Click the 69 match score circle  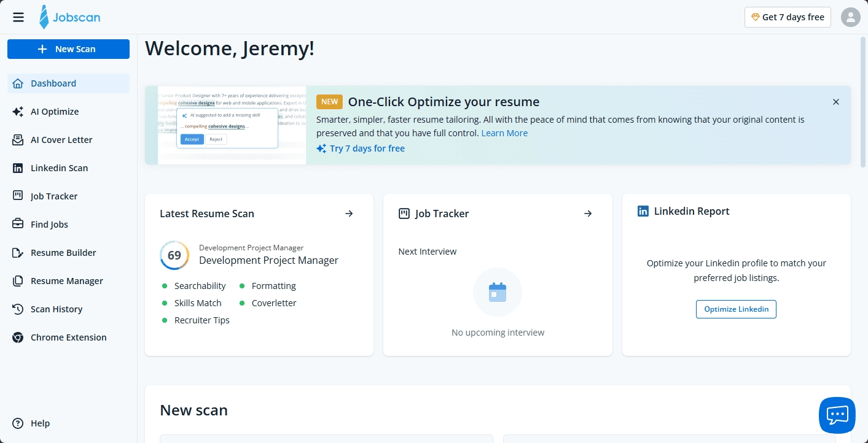(x=174, y=255)
